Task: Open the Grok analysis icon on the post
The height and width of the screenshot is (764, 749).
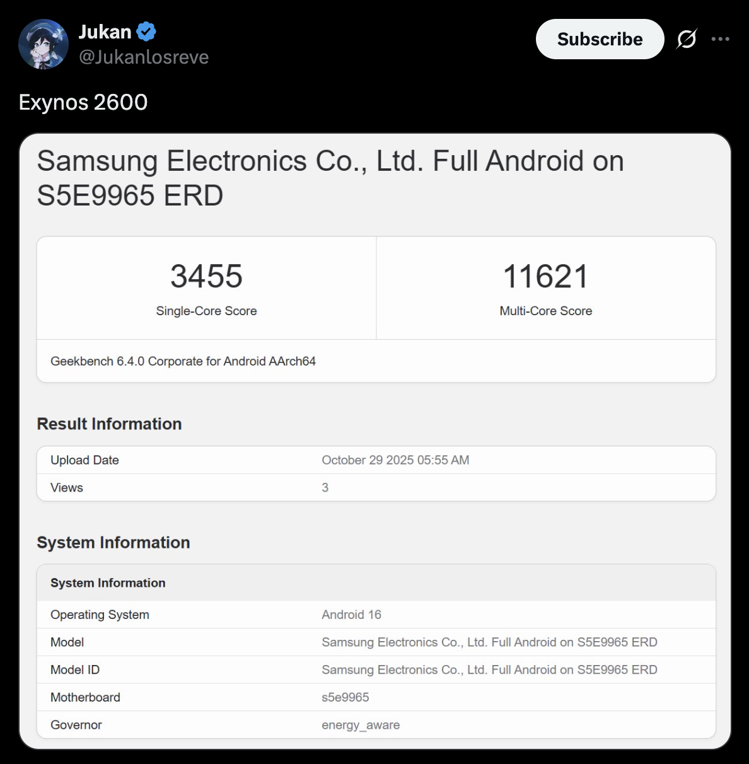Action: click(687, 39)
